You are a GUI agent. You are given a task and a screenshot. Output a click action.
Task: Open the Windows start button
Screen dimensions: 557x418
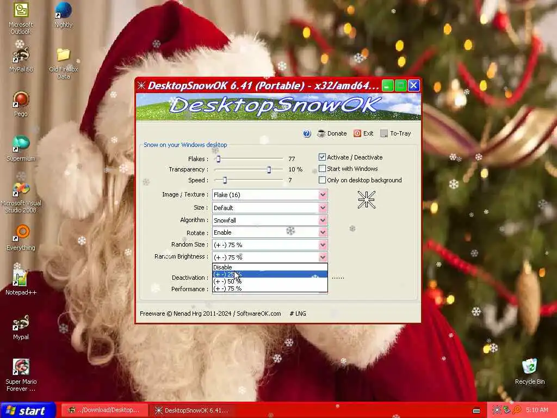(28, 410)
